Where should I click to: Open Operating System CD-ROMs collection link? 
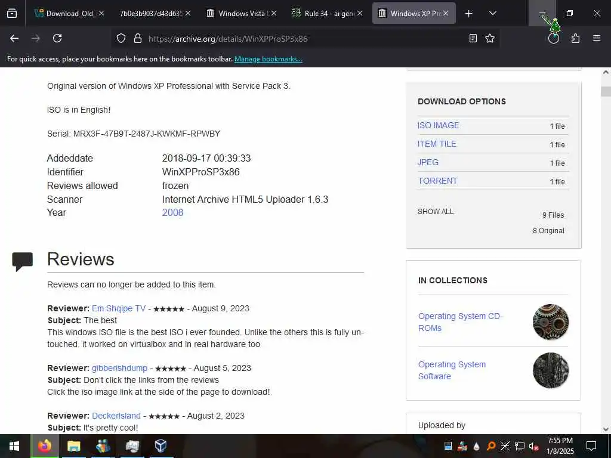pyautogui.click(x=461, y=322)
